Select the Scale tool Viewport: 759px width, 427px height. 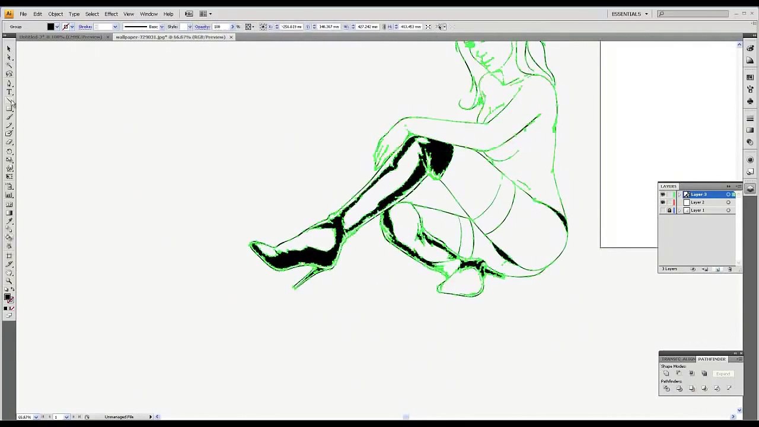(9, 160)
